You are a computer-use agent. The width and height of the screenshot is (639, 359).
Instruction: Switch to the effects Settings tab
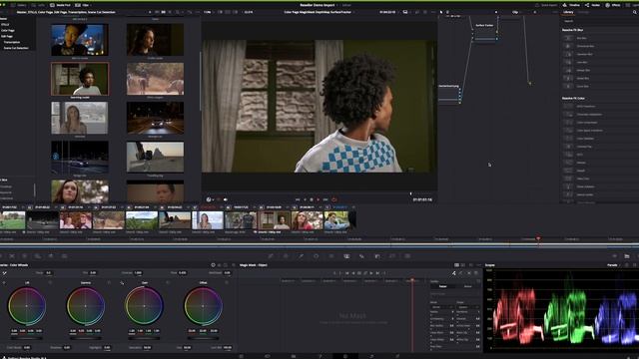click(x=583, y=12)
